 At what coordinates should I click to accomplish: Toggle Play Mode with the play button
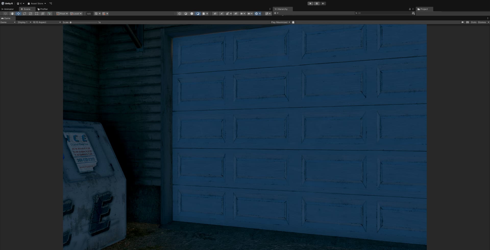[x=310, y=3]
